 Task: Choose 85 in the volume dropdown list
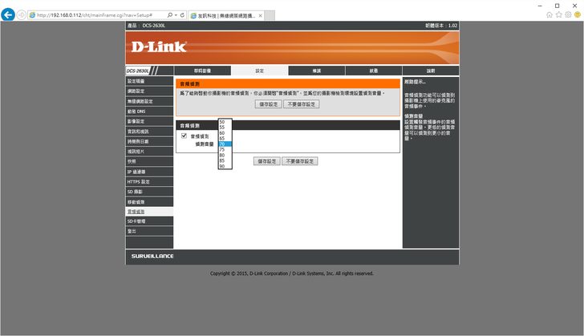pos(225,161)
